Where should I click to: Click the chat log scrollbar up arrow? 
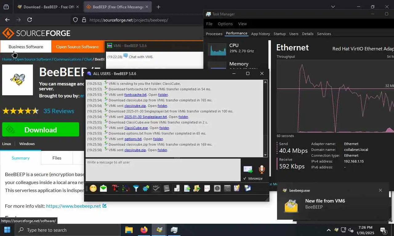click(x=265, y=82)
